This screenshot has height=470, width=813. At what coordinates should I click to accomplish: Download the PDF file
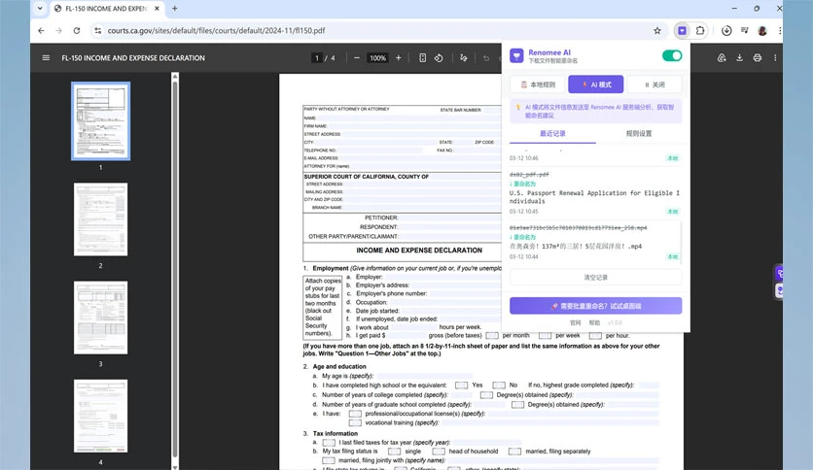click(x=739, y=58)
